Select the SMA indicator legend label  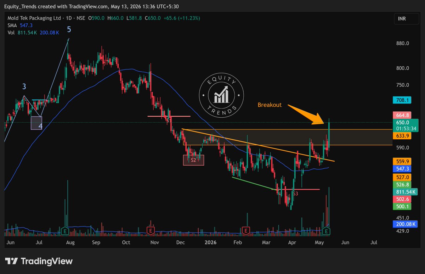[12, 25]
